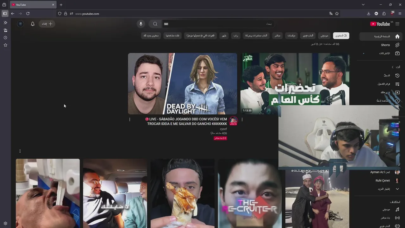Click the translate page icon

click(x=331, y=14)
